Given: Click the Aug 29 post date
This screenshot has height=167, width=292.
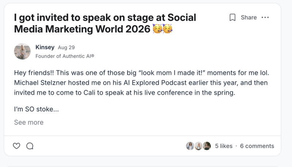Looking at the screenshot, I should 66,48.
